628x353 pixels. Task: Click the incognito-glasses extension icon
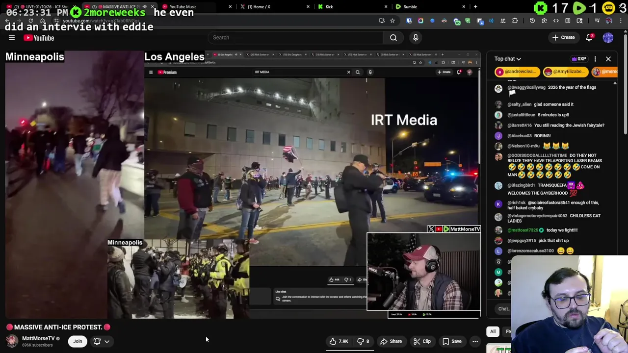tap(444, 21)
